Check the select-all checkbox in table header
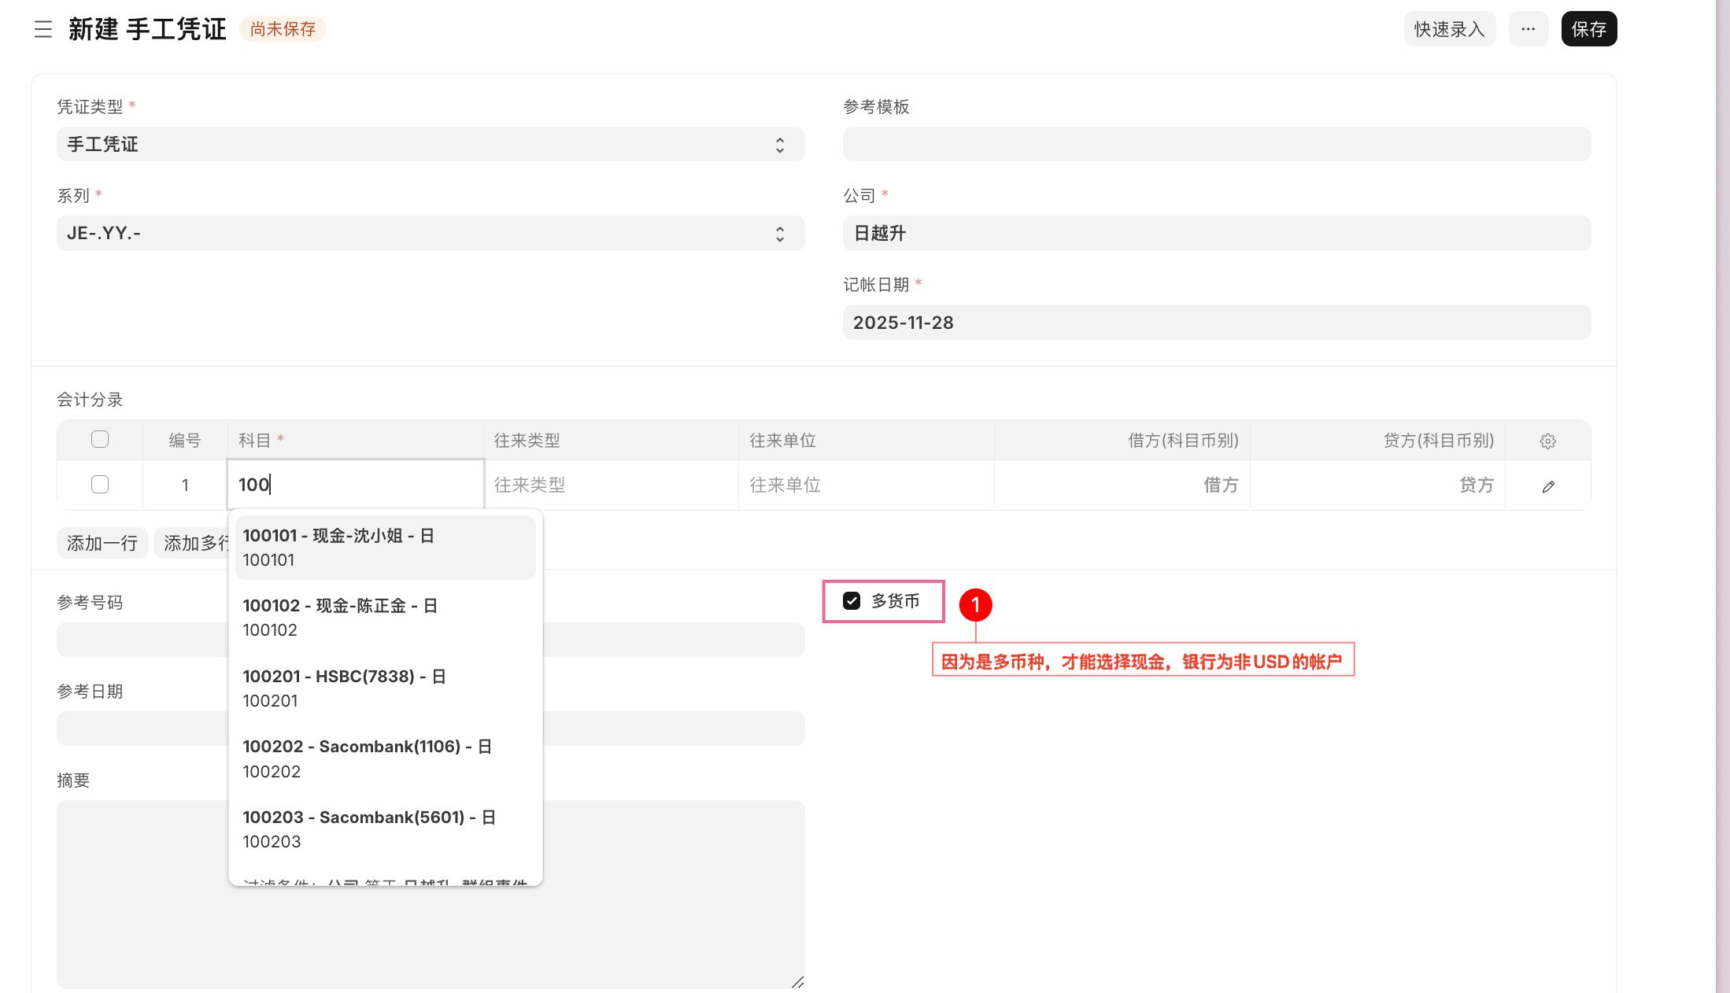 (x=100, y=439)
